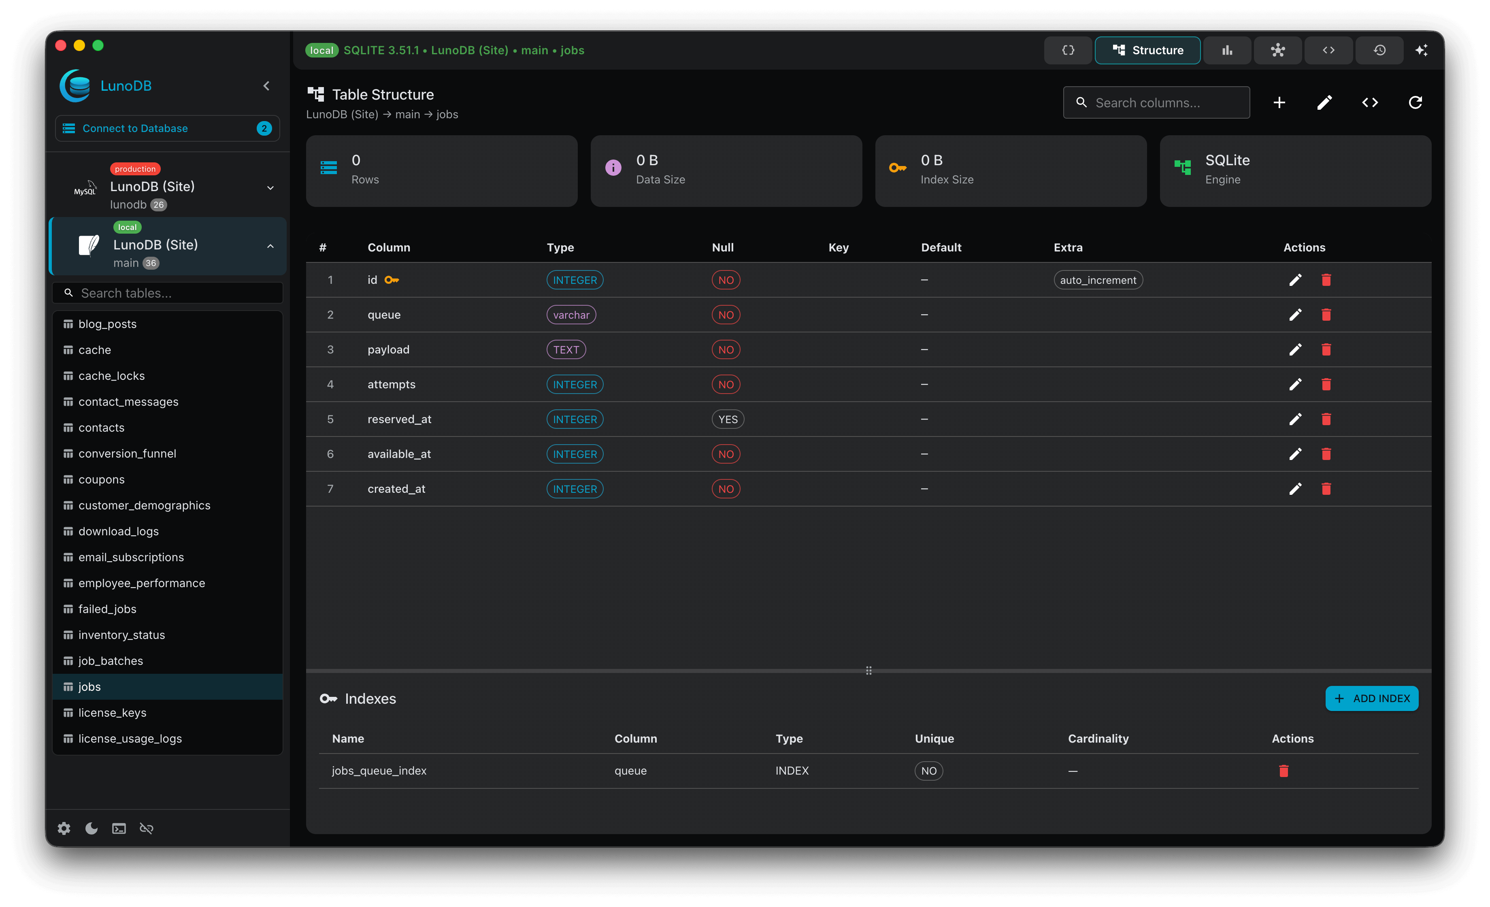This screenshot has height=907, width=1490.
Task: Open the ER diagram view
Action: pyautogui.click(x=1278, y=50)
